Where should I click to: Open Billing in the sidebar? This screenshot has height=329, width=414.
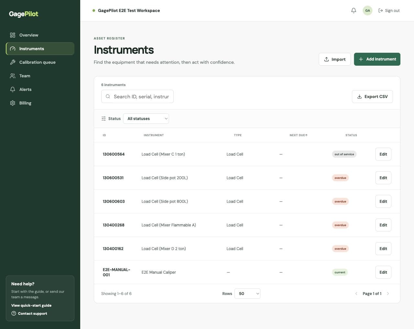click(40, 103)
